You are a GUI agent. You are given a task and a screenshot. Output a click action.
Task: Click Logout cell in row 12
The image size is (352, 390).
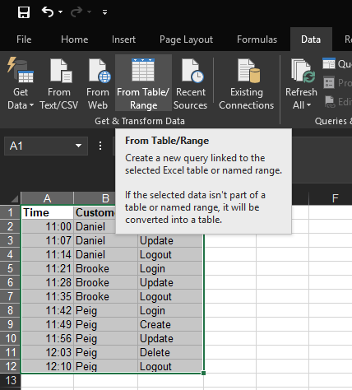(x=170, y=366)
